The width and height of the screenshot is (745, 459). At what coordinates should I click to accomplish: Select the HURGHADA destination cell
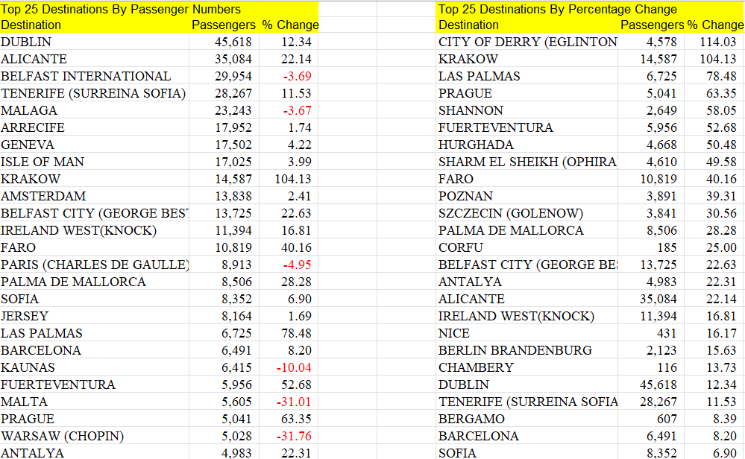476,145
